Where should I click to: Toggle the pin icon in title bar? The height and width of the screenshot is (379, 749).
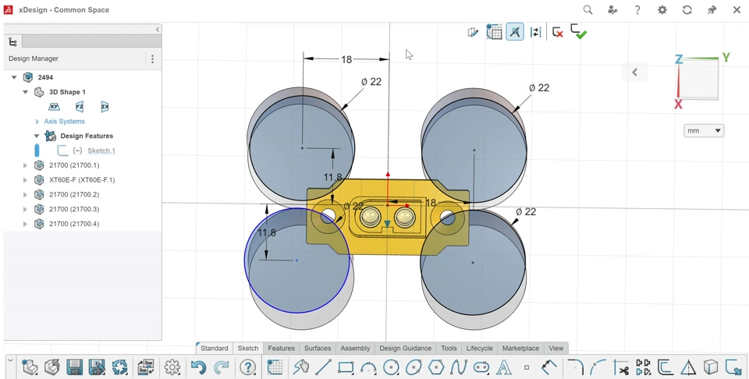tap(712, 9)
